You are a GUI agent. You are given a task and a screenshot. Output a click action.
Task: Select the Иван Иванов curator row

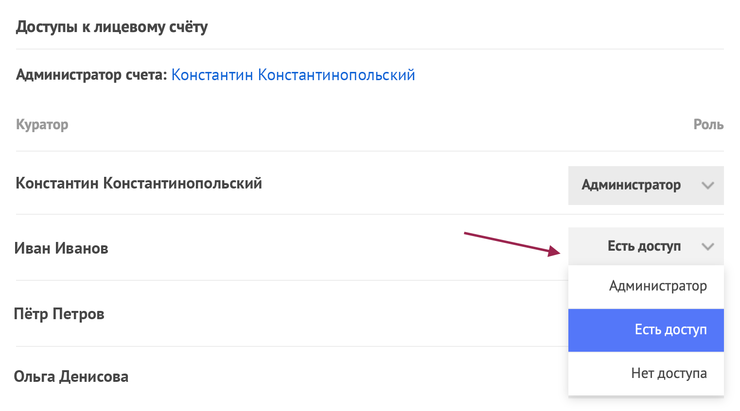click(x=61, y=248)
